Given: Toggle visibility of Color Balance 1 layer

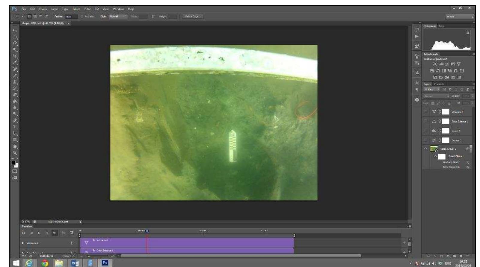Looking at the screenshot, I should pyautogui.click(x=426, y=121).
